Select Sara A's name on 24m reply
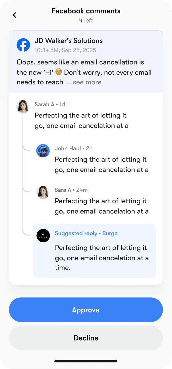 tap(63, 190)
